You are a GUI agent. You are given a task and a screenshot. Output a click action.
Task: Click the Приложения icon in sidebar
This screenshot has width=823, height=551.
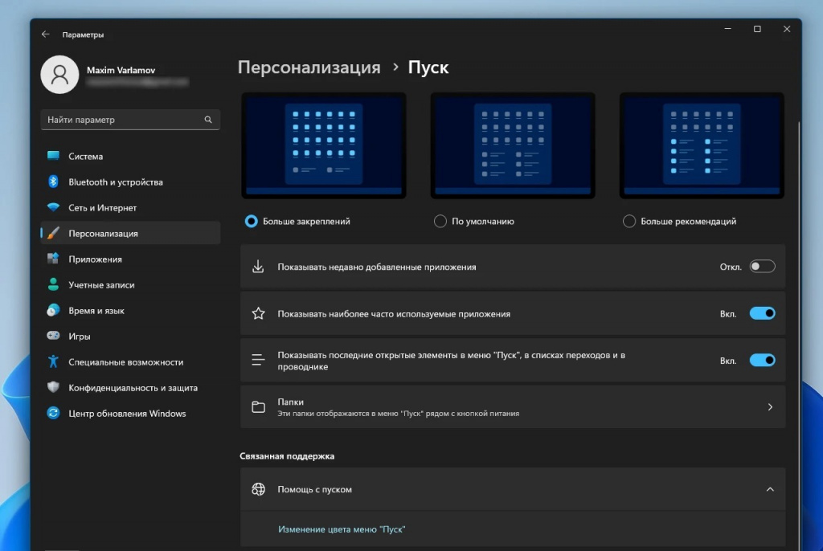54,259
